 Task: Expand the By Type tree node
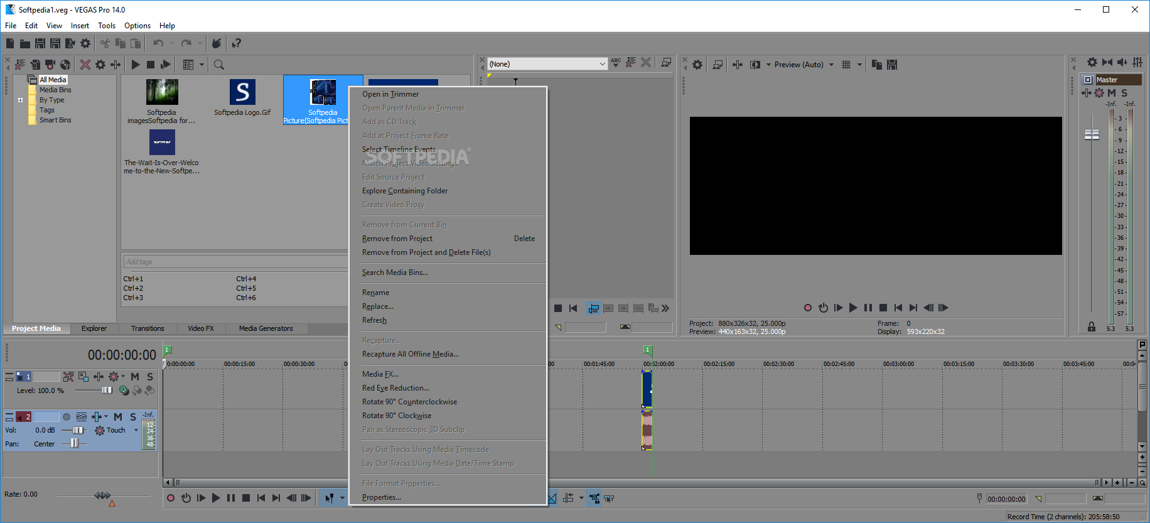pos(20,100)
